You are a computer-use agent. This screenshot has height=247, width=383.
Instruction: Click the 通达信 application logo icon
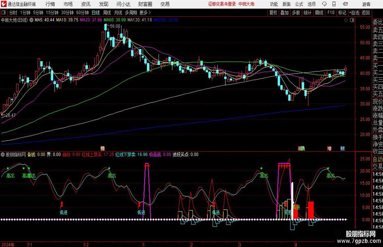click(x=3, y=4)
